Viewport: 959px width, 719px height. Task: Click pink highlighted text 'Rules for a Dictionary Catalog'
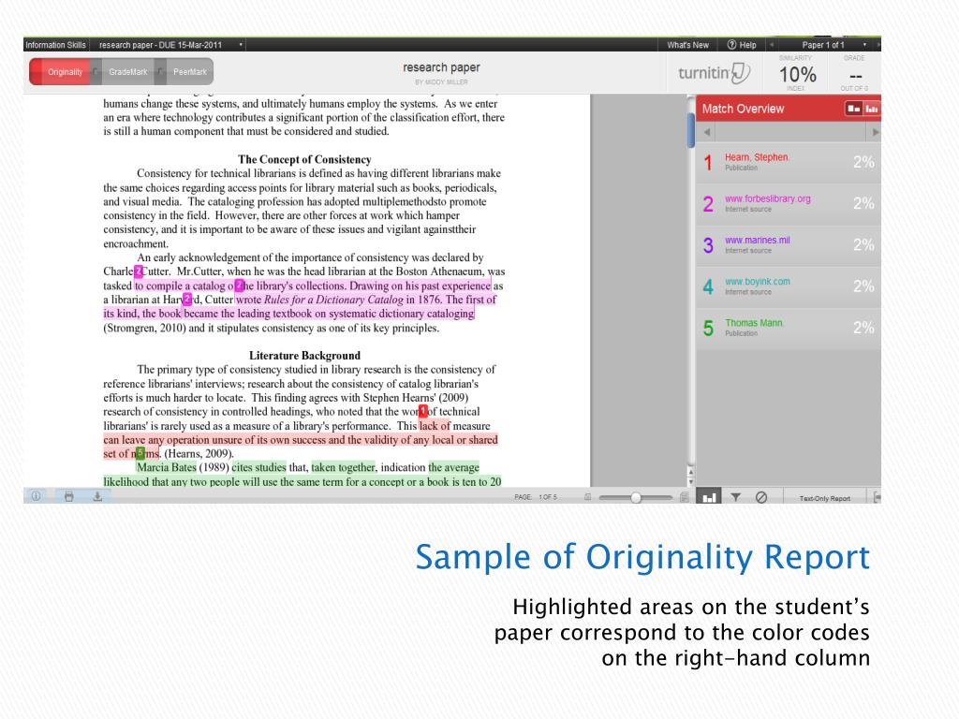tap(333, 300)
